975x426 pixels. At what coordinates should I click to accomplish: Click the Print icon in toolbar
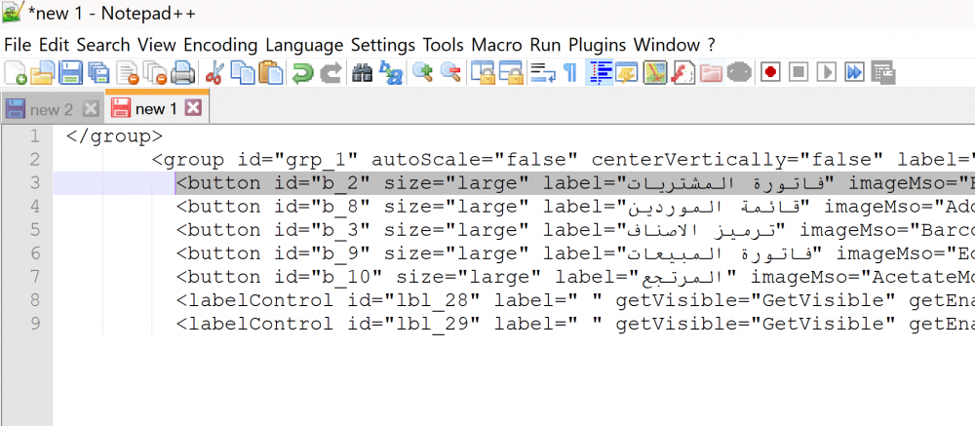pyautogui.click(x=182, y=72)
